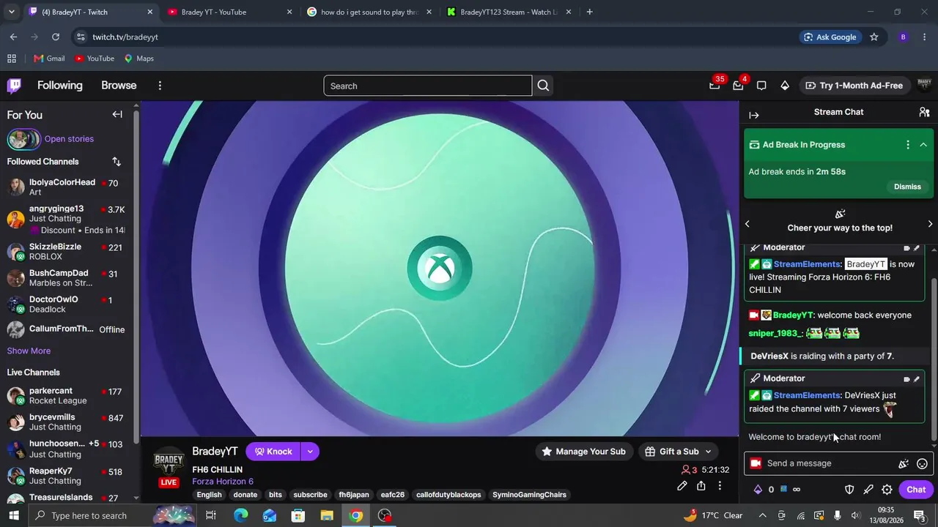This screenshot has height=527, width=938.
Task: Open notifications inbox showing 4
Action: tap(738, 86)
